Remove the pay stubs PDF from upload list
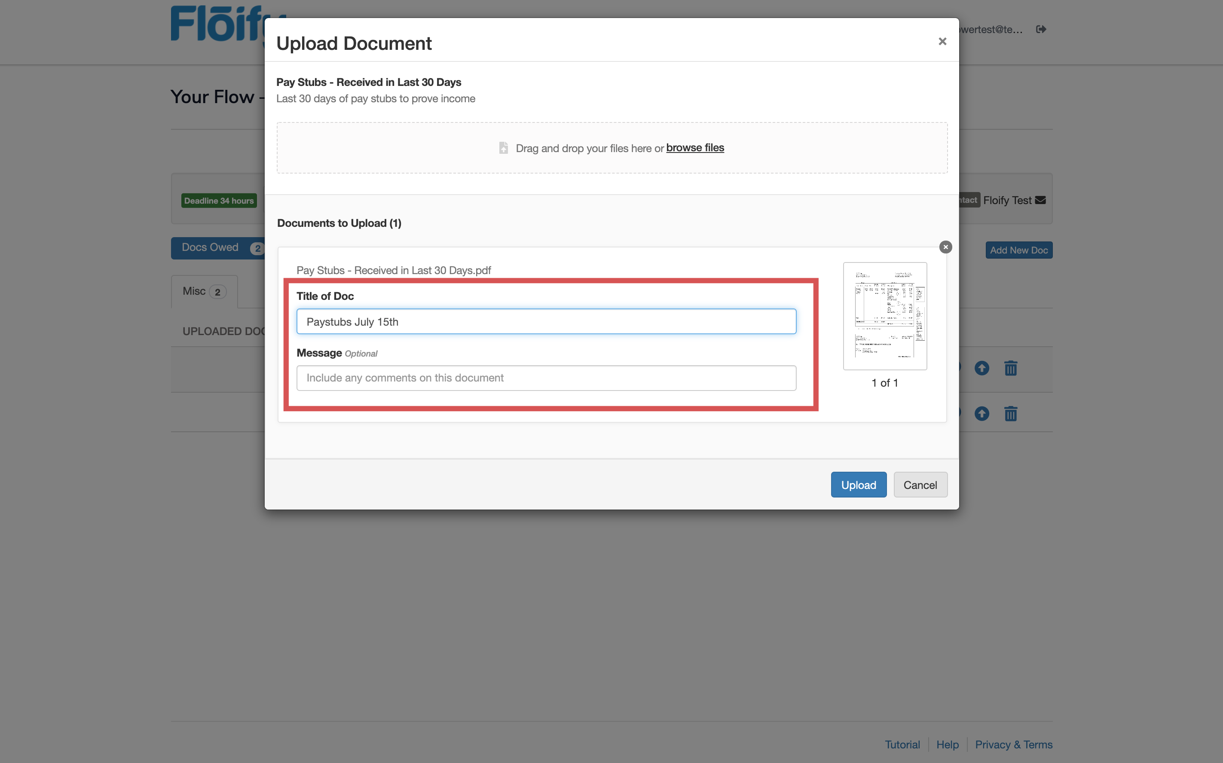The width and height of the screenshot is (1223, 763). pos(945,247)
